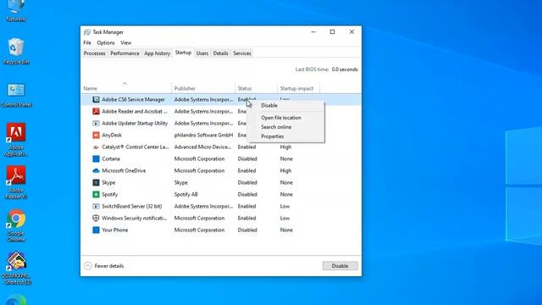
Task: Click the Adobe Updater Startup Utility icon
Action: click(96, 123)
